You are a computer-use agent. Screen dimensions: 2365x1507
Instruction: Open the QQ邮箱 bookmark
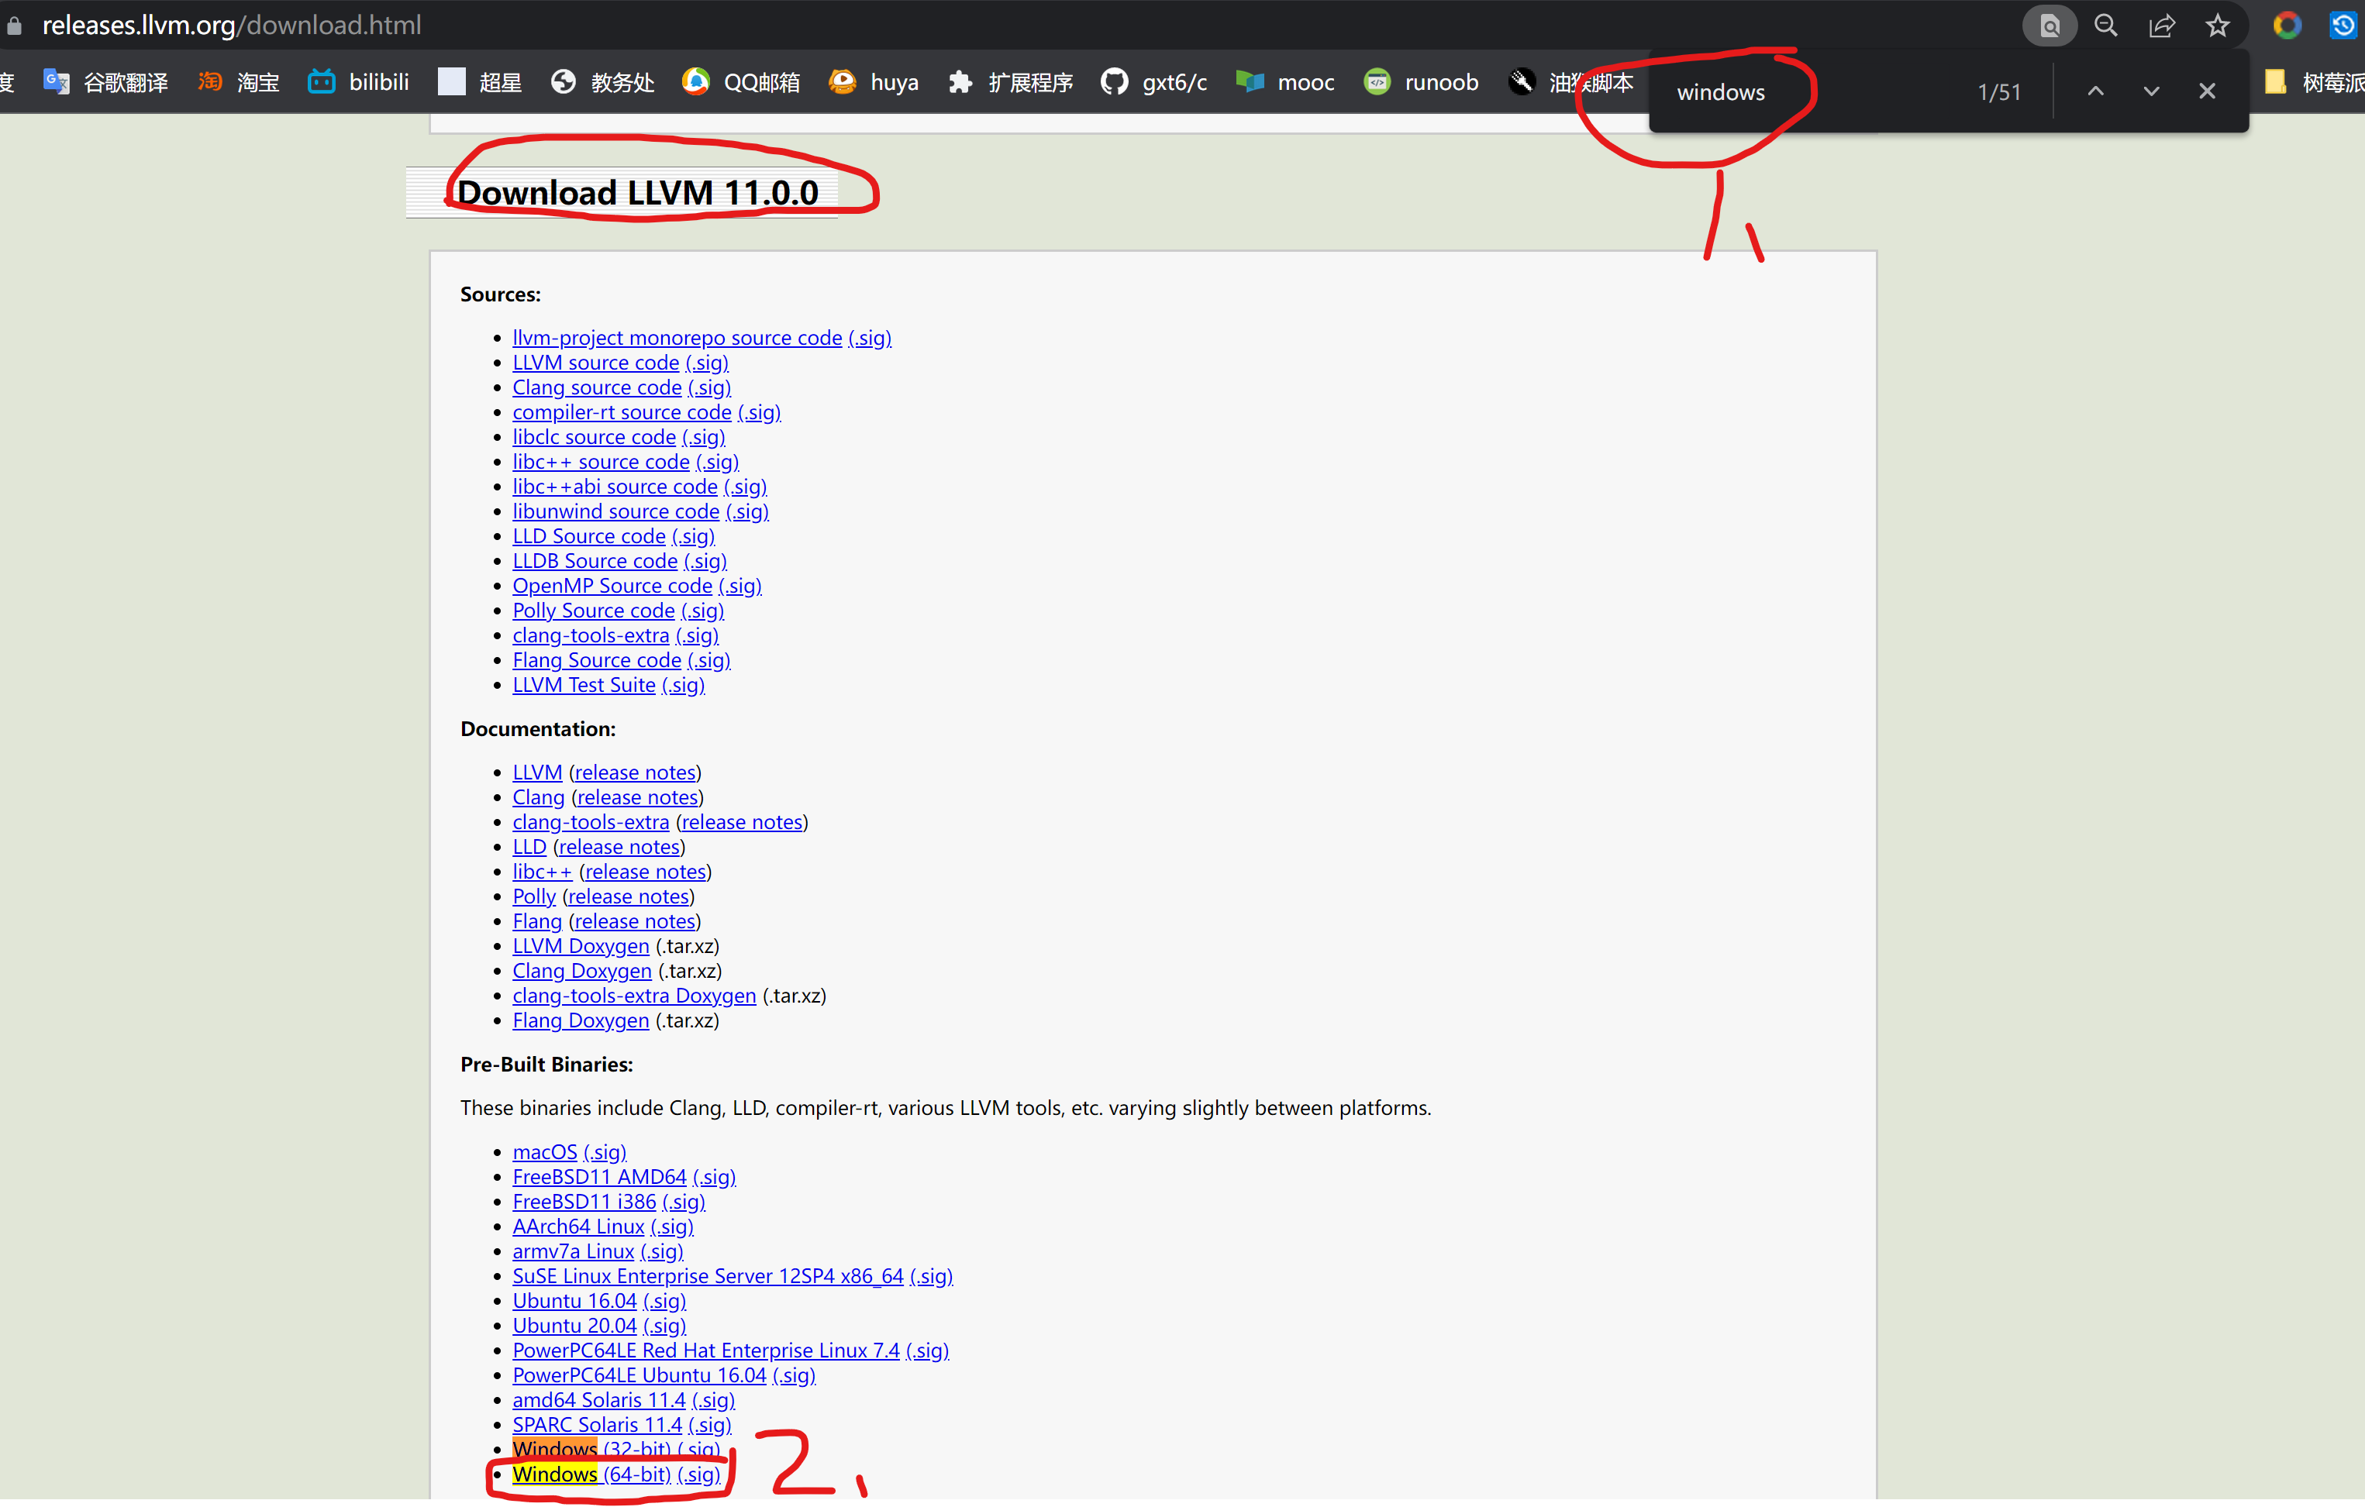pos(742,82)
